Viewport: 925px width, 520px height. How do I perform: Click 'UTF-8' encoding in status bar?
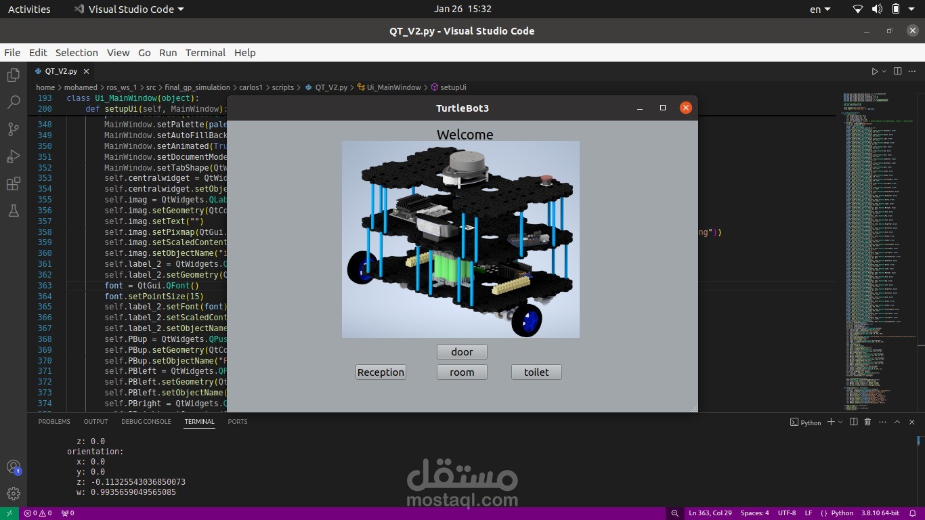click(787, 513)
